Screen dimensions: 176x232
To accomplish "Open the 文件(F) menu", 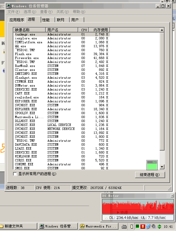I will [x=13, y=12].
